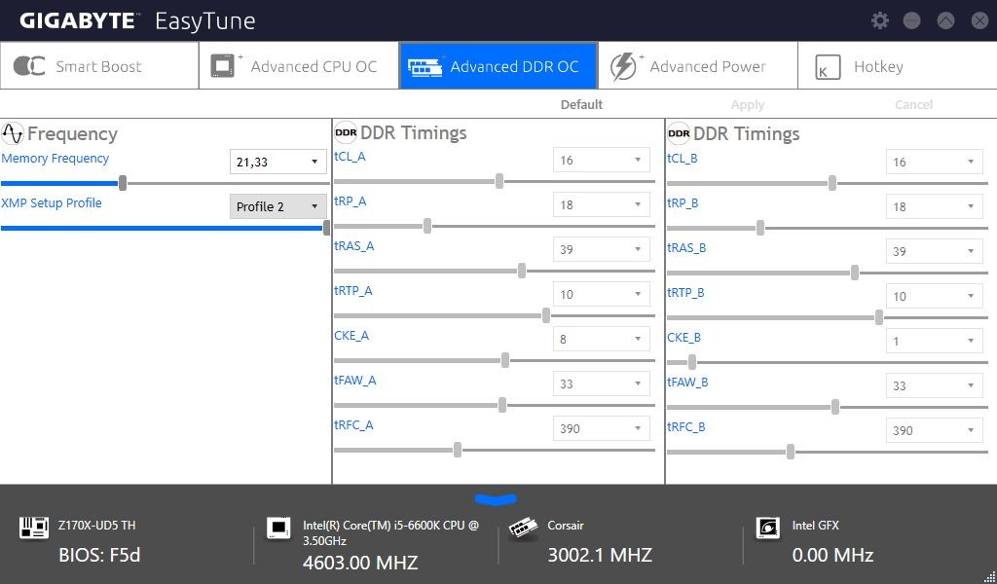Open the tFAW_B value dropdown
The image size is (997, 584).
[934, 385]
